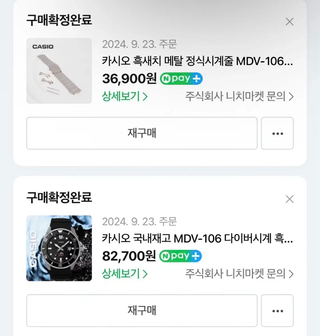The width and height of the screenshot is (320, 336).
Task: Click the Npay badge beside 82,700원
Action: [x=180, y=256]
